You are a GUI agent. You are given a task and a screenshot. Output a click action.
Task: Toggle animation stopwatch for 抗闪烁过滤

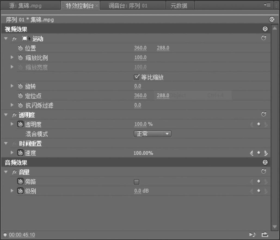tap(20, 105)
